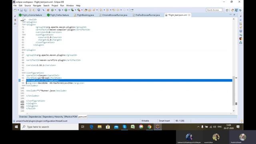Collapse the includes fold at line 99

click(25, 86)
